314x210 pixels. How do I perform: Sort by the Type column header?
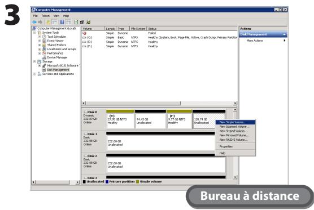pos(123,29)
